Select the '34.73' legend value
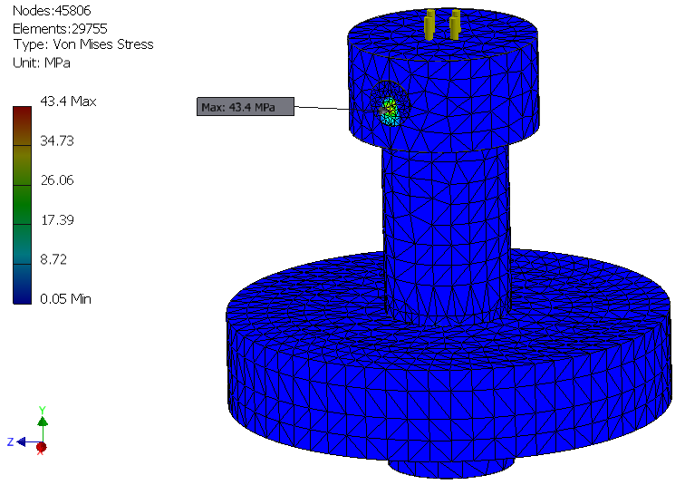 coord(57,141)
